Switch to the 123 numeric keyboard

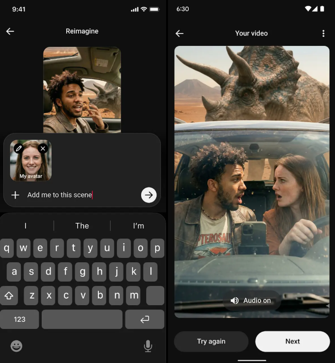tap(19, 319)
